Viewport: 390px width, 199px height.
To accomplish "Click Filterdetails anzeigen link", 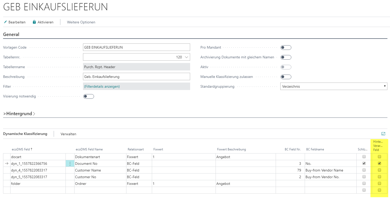I will point(102,86).
